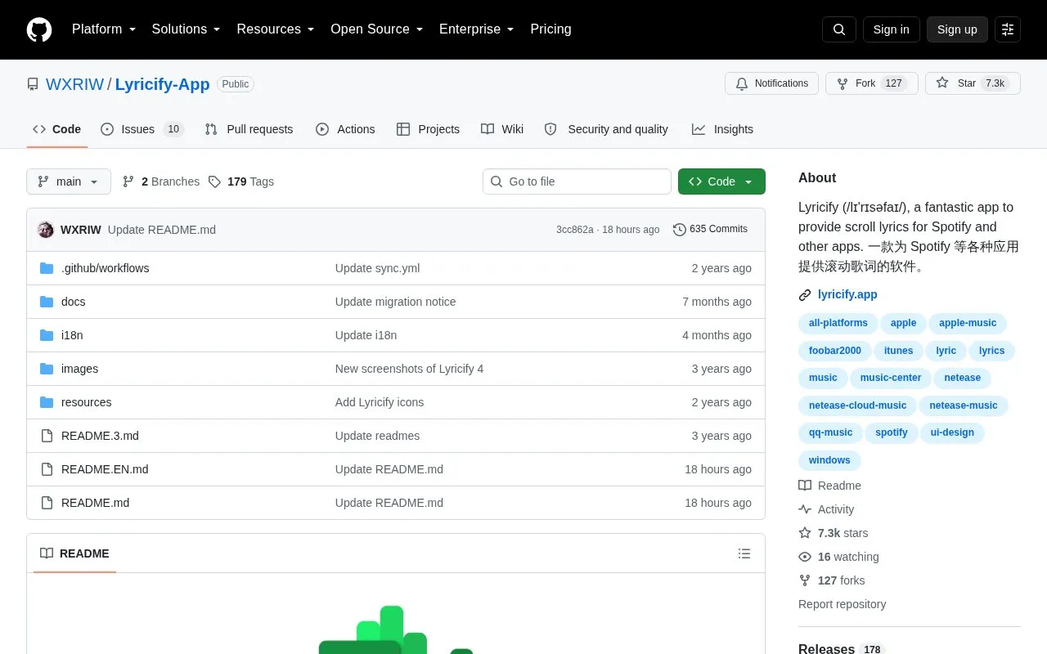The width and height of the screenshot is (1047, 654).
Task: Open the WXRIW owner link
Action: coord(74,84)
